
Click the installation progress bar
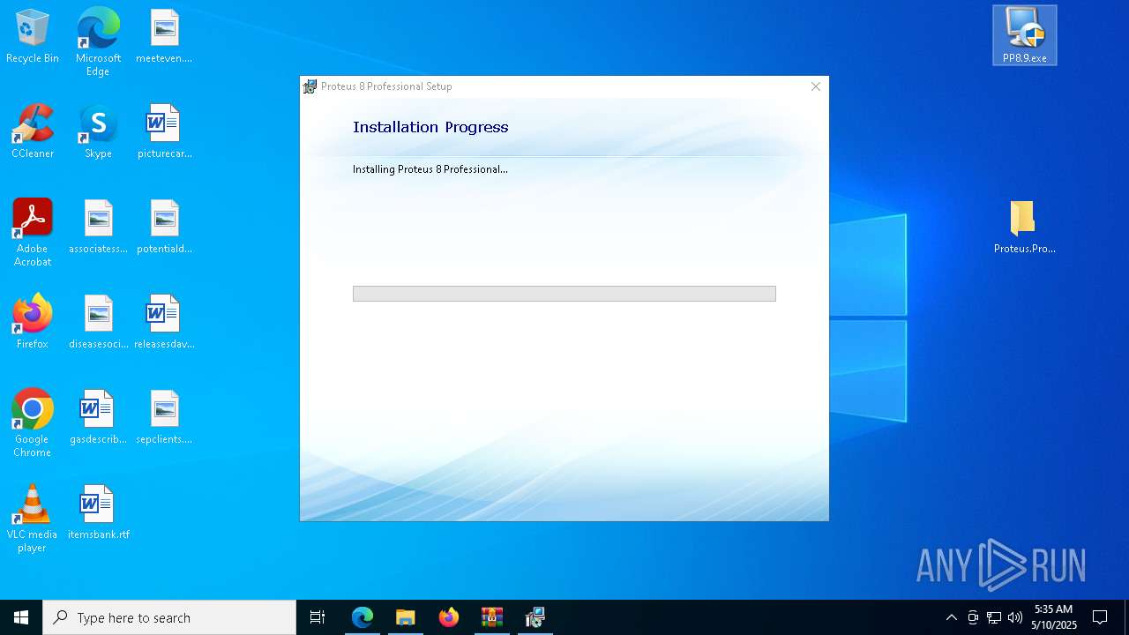tap(564, 294)
